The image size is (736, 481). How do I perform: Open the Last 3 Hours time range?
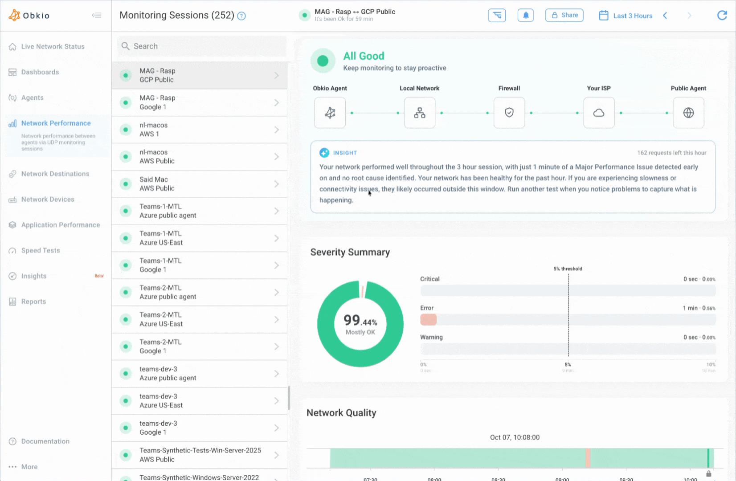point(626,16)
